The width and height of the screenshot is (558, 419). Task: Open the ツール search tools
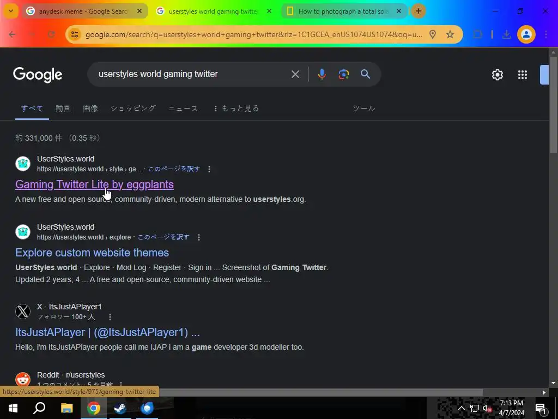tap(363, 109)
